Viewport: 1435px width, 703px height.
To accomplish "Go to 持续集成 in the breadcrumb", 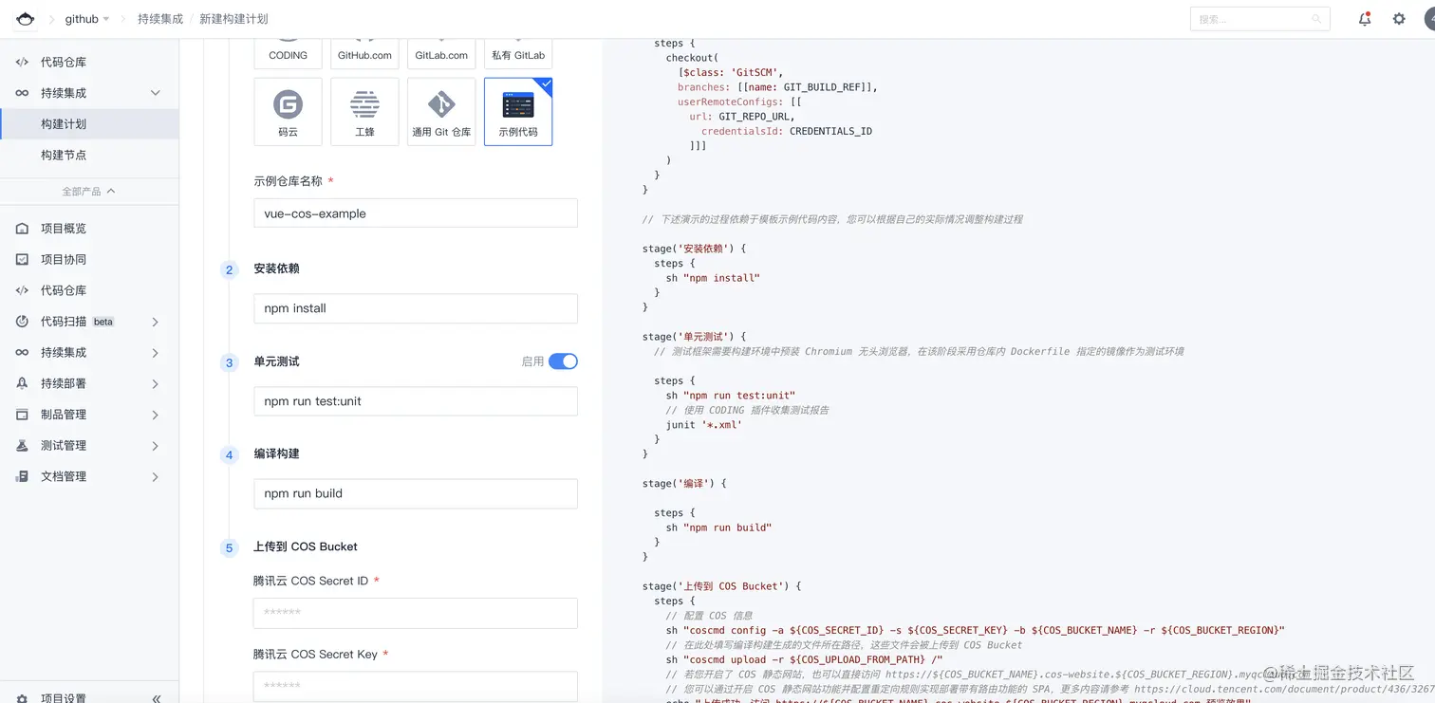I will (160, 19).
